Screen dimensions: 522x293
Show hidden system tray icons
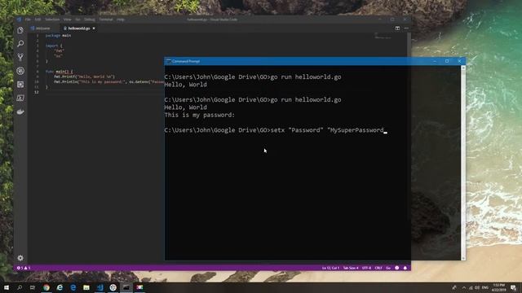point(464,287)
